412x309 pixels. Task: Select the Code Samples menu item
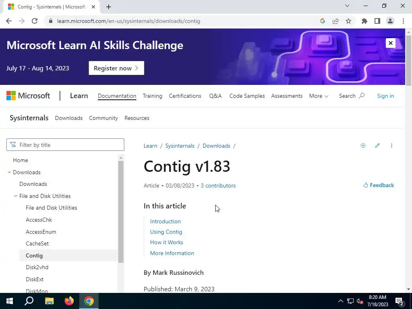[x=247, y=96]
